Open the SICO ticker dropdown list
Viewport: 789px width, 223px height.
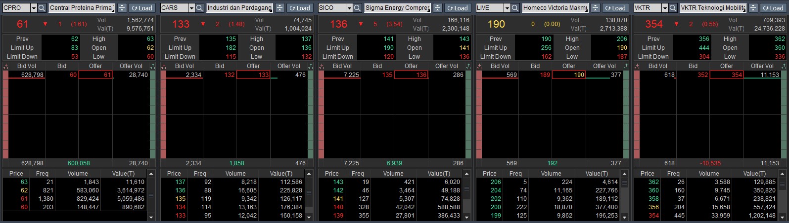point(349,8)
